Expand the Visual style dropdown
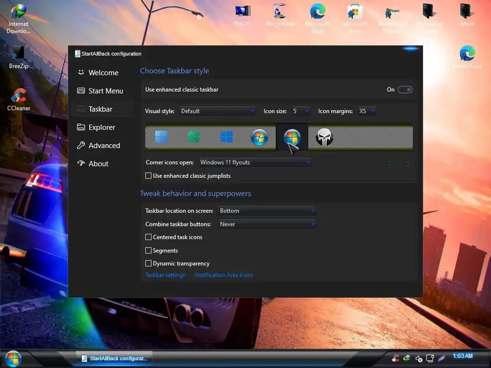The width and height of the screenshot is (491, 368). pyautogui.click(x=218, y=111)
